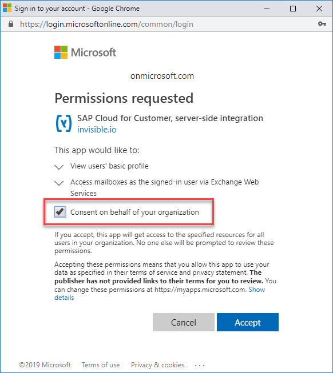Click the Chrome window title bar logo
The height and width of the screenshot is (373, 333).
(x=7, y=8)
